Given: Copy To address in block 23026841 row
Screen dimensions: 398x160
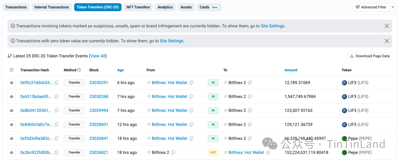Looking at the screenshot, I should 250,138.
